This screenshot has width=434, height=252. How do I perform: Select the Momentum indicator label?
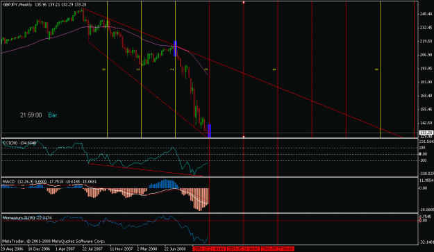click(27, 218)
